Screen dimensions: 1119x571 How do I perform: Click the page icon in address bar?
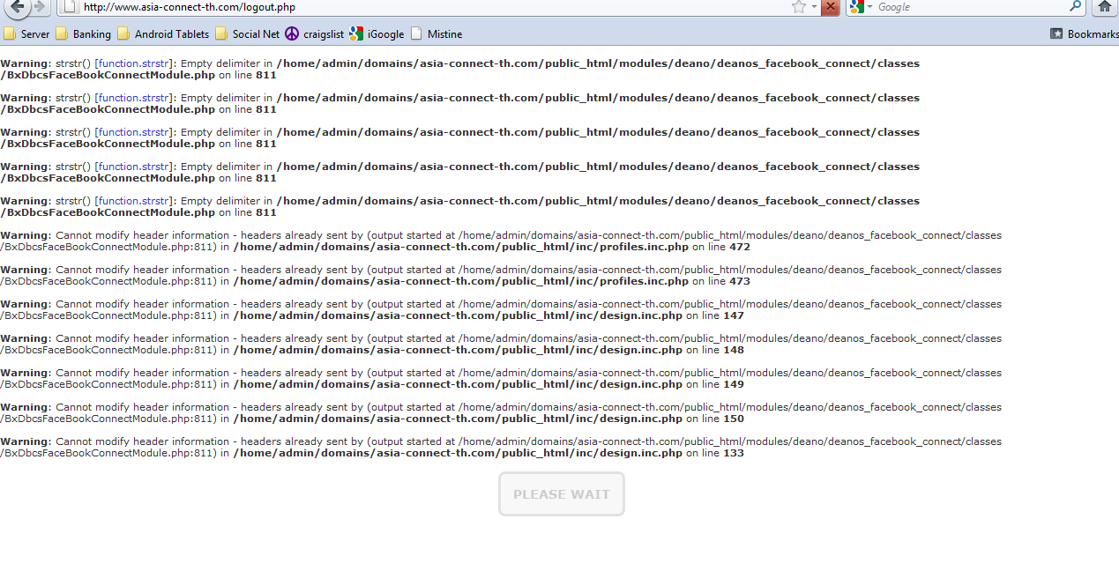pos(71,7)
